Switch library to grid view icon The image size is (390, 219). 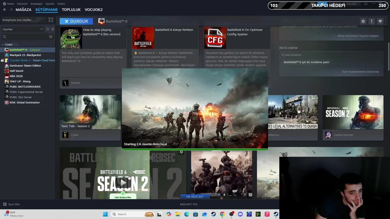pyautogui.click(x=51, y=20)
